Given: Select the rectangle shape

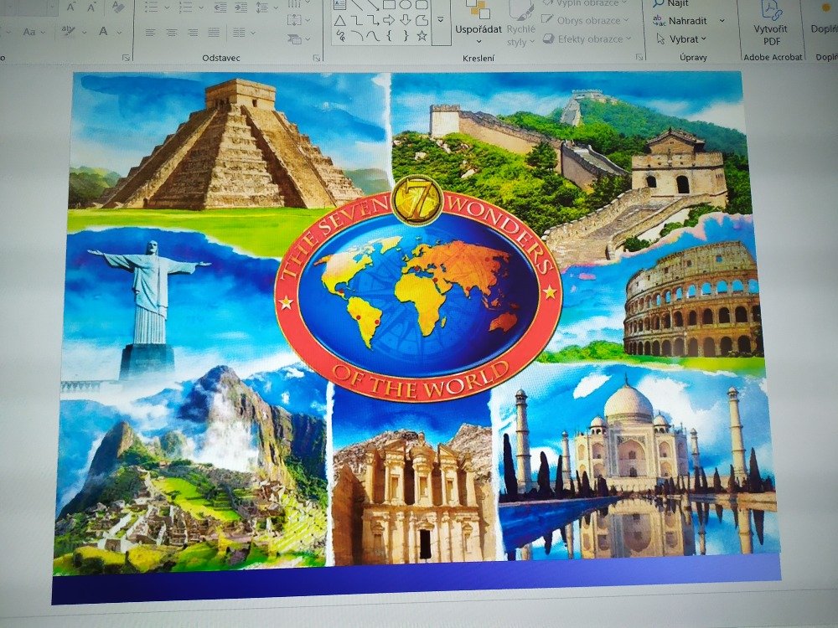Looking at the screenshot, I should [x=390, y=5].
